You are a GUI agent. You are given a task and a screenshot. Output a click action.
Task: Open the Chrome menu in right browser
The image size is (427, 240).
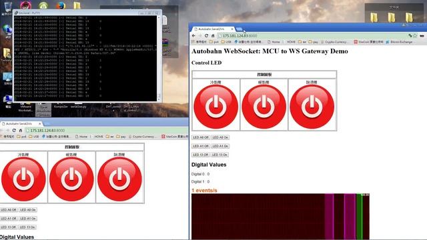click(422, 35)
